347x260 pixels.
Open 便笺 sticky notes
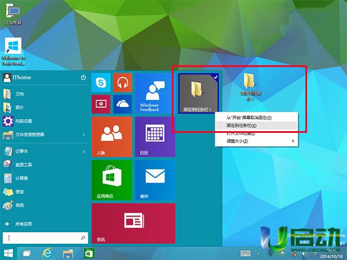(45, 192)
